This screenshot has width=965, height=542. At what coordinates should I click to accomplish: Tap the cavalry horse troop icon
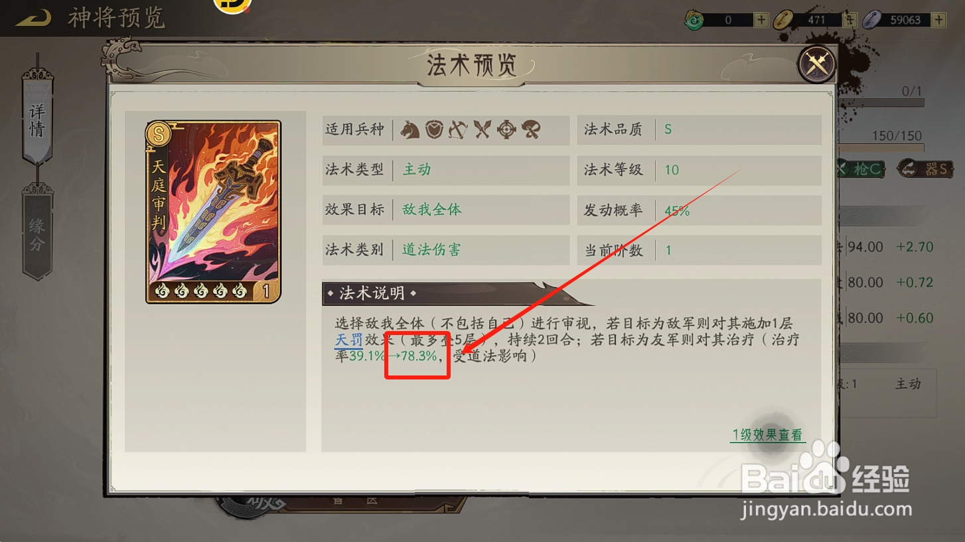coord(409,129)
